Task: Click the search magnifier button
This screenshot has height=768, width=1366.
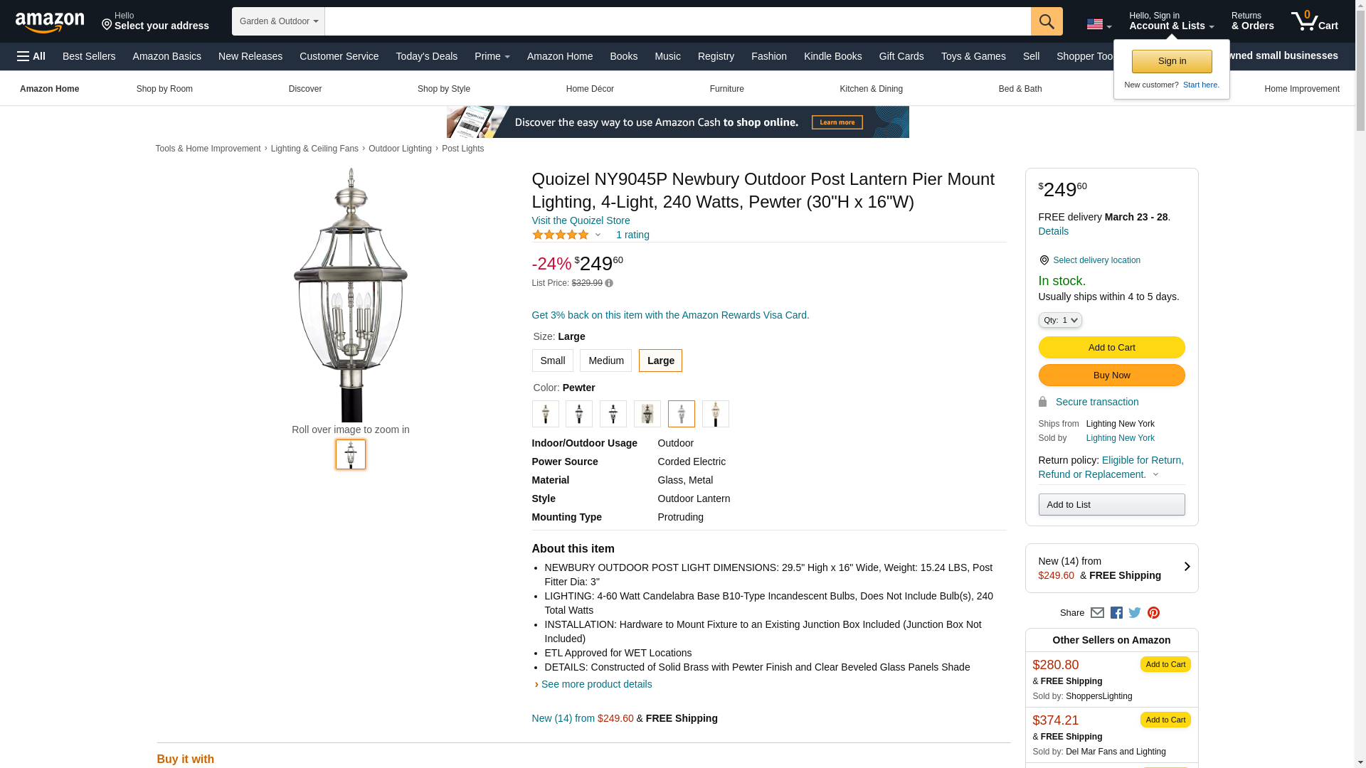Action: pyautogui.click(x=1046, y=21)
